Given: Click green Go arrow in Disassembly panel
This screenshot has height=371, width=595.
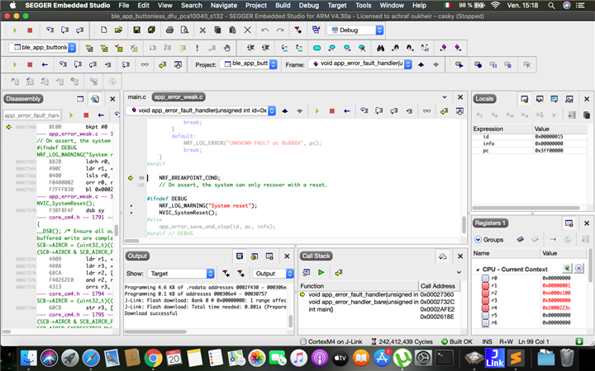Looking at the screenshot, I should [71, 115].
